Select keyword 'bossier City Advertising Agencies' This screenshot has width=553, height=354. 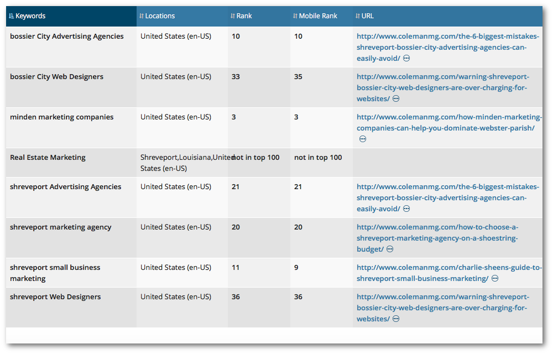[x=67, y=37]
